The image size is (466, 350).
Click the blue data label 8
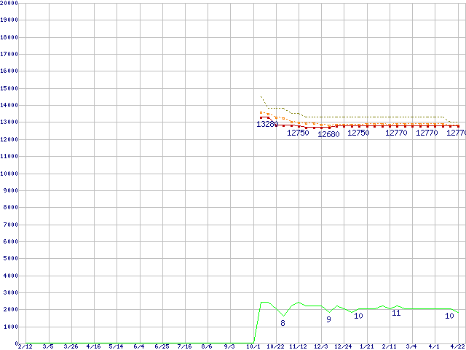pos(283,323)
